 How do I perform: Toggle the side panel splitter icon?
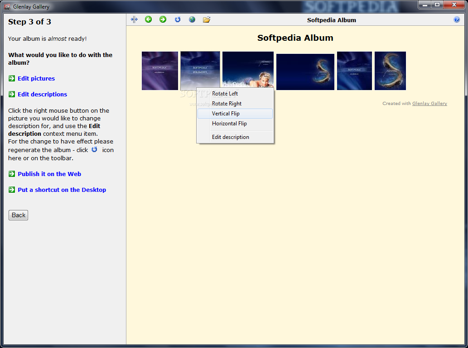click(x=134, y=19)
